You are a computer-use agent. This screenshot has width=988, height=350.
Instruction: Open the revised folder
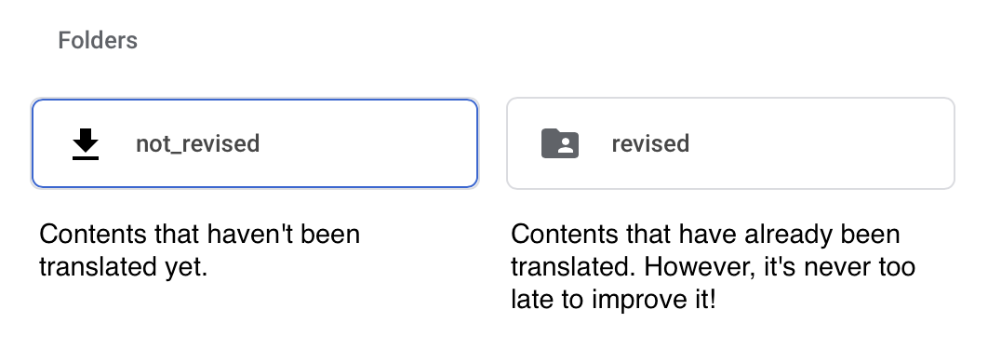(730, 143)
